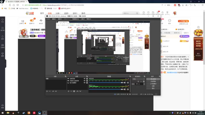
Task: Expand the 游戏 dropdown in the Douyu nav
Action: point(75,13)
